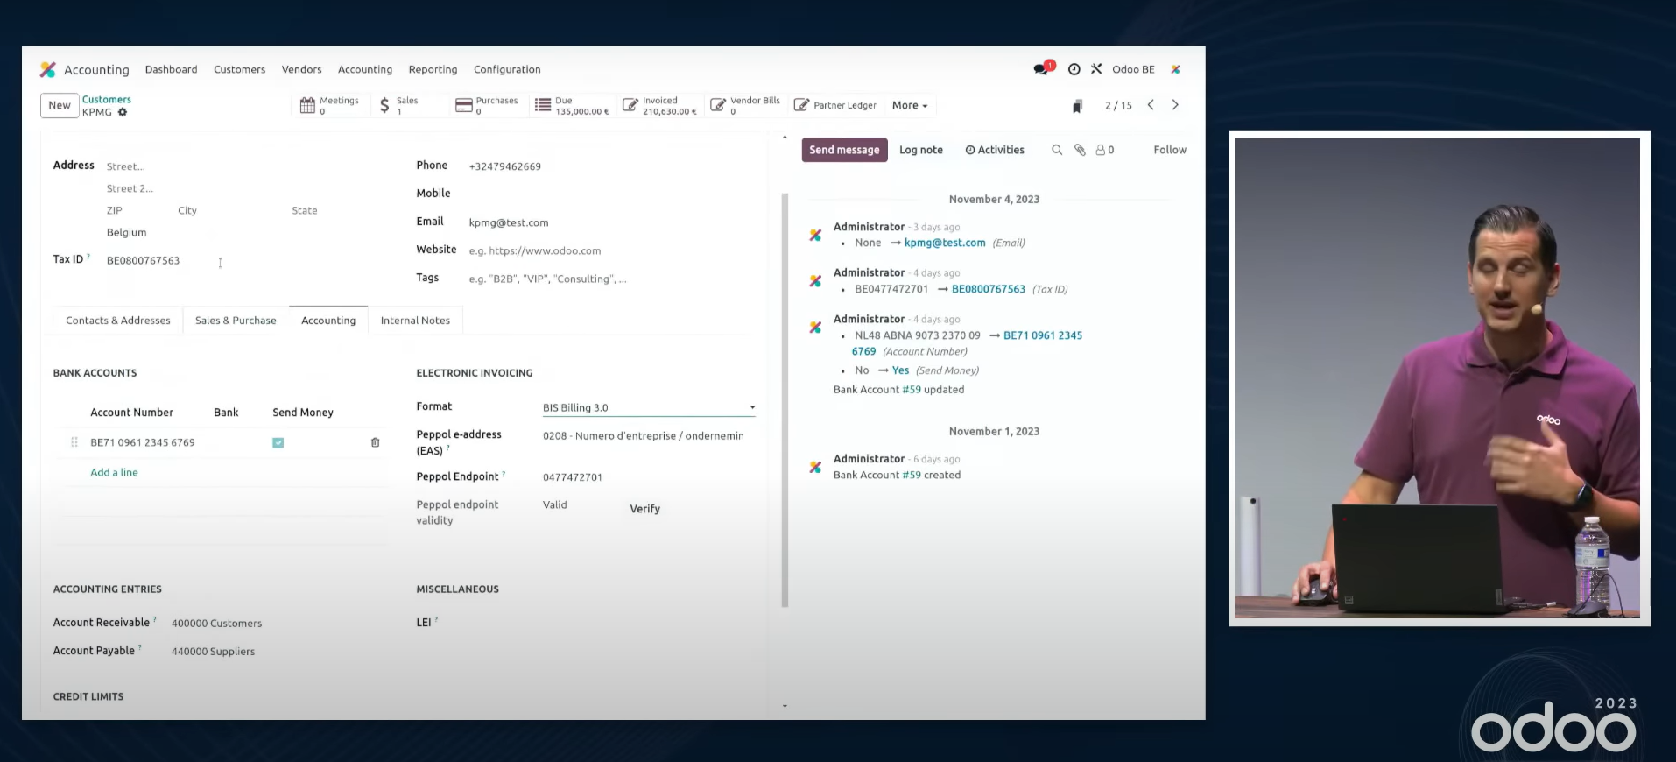Open the Customers menu

[239, 69]
